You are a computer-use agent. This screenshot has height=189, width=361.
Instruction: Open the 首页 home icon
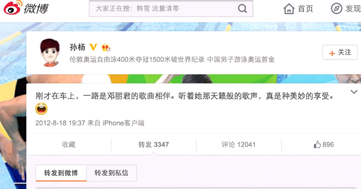[289, 9]
